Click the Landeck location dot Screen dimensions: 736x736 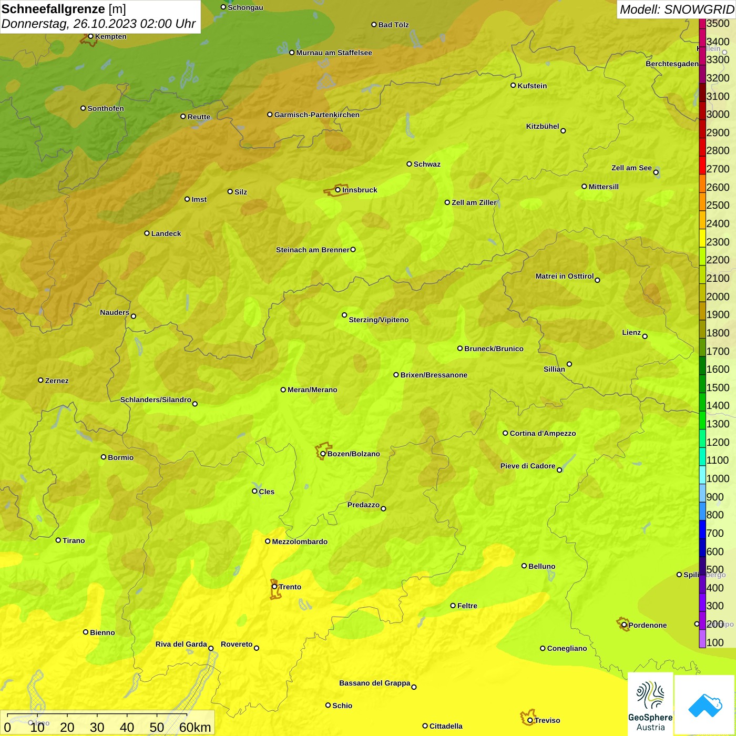(x=147, y=233)
